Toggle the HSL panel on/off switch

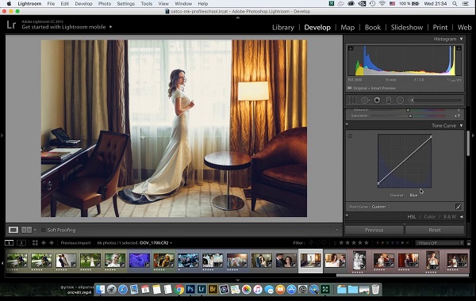347,215
